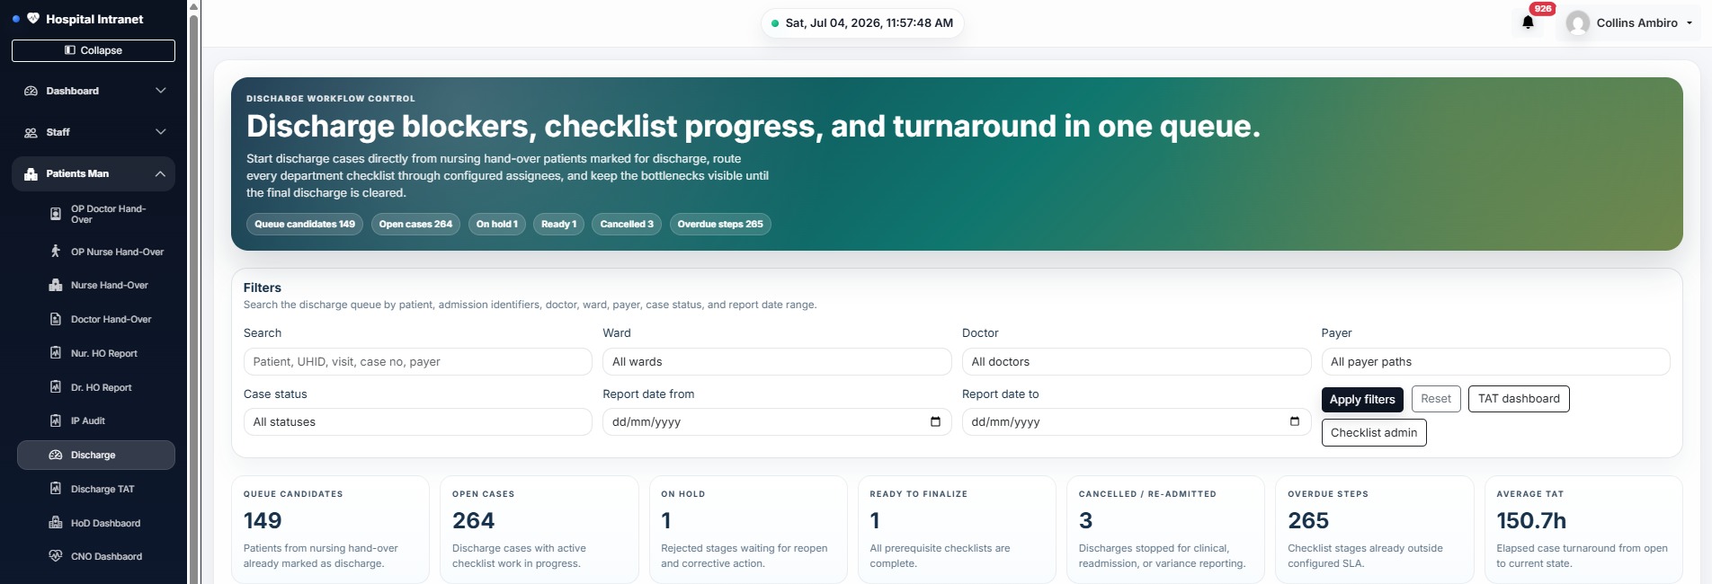The image size is (1712, 584).
Task: Click the Doctor Hand-Over document icon
Action: (x=56, y=319)
